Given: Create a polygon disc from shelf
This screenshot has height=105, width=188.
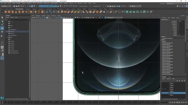Looking at the screenshot, I should pyautogui.click(x=26, y=12).
